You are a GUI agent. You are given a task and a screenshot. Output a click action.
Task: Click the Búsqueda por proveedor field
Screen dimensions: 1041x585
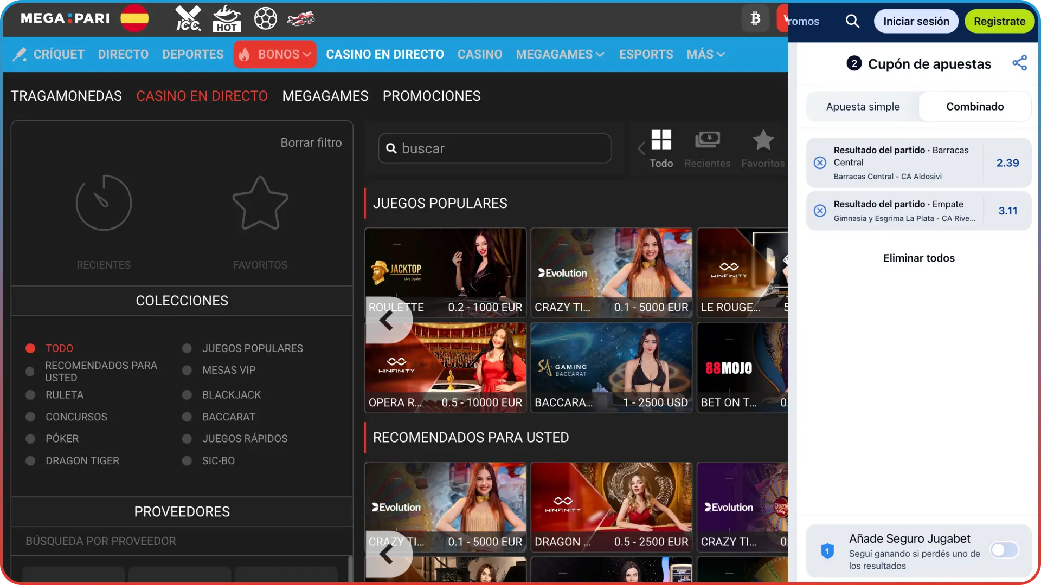point(182,541)
